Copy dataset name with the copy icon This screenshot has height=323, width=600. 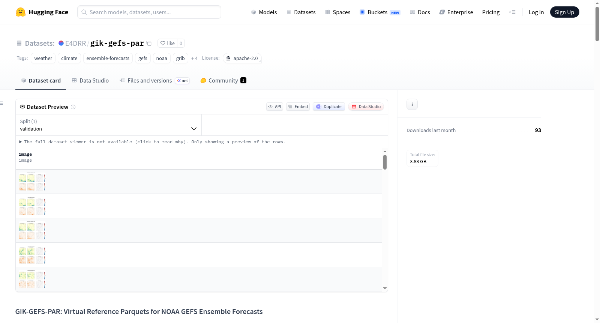pyautogui.click(x=149, y=43)
